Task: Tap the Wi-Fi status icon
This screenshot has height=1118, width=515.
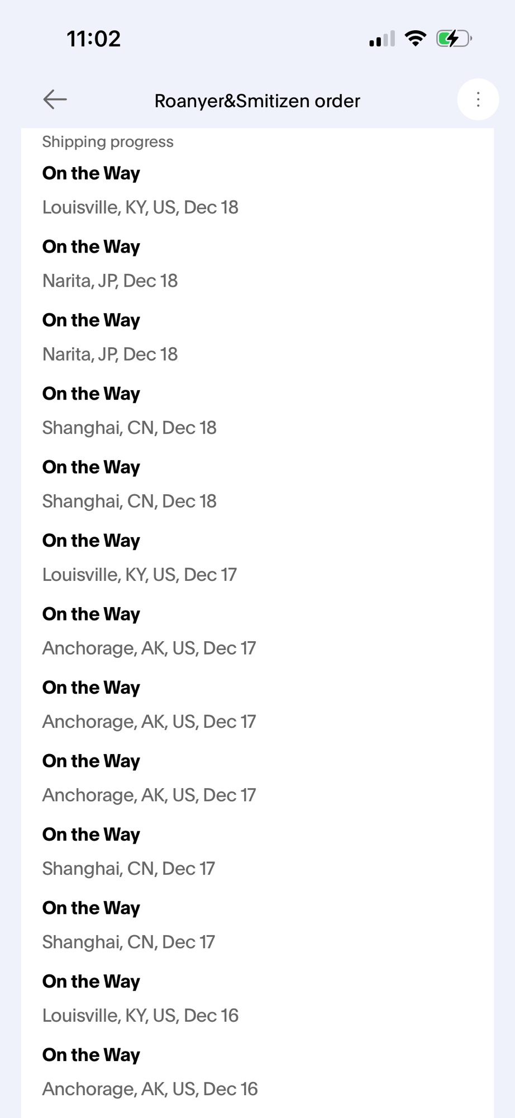Action: (x=415, y=39)
